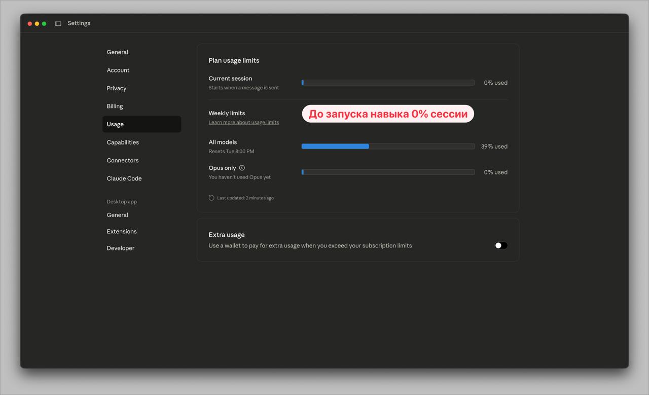Click the Current session label
The height and width of the screenshot is (395, 649).
pyautogui.click(x=230, y=79)
